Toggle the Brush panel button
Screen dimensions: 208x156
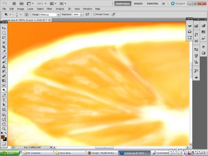(x=27, y=15)
